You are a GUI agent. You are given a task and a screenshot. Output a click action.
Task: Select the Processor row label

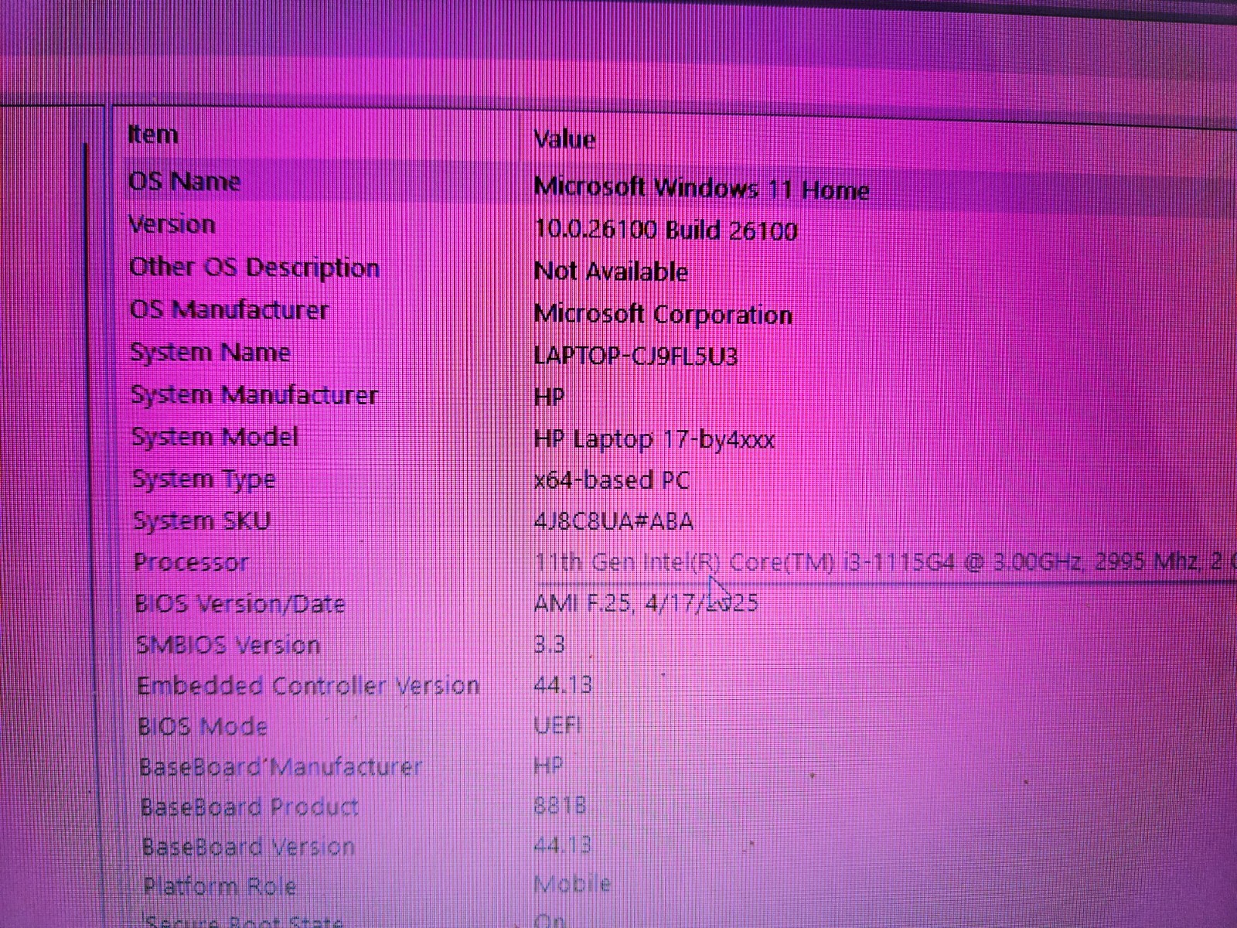[x=191, y=562]
